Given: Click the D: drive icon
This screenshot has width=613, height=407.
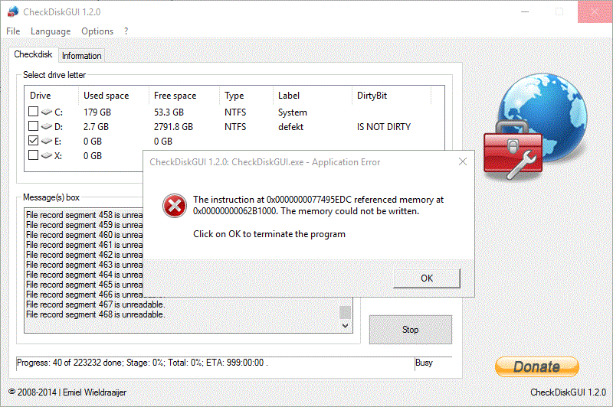Looking at the screenshot, I should 47,126.
